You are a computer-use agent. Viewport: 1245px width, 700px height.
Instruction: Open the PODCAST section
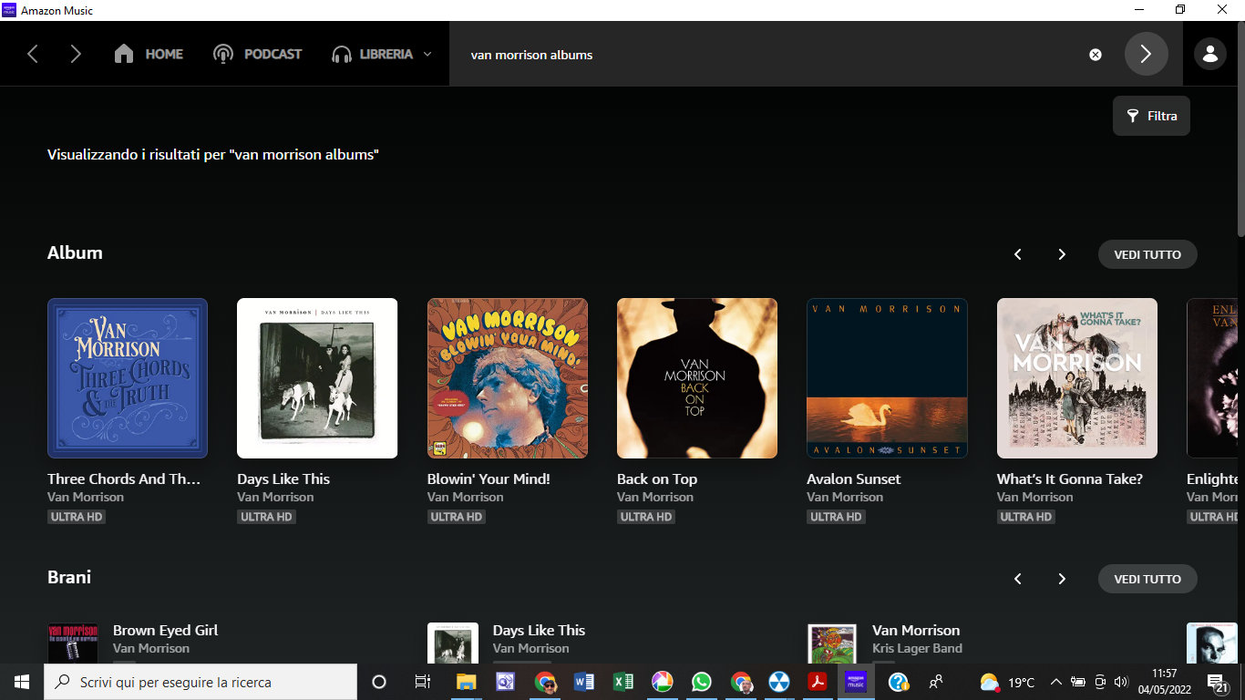(x=257, y=54)
